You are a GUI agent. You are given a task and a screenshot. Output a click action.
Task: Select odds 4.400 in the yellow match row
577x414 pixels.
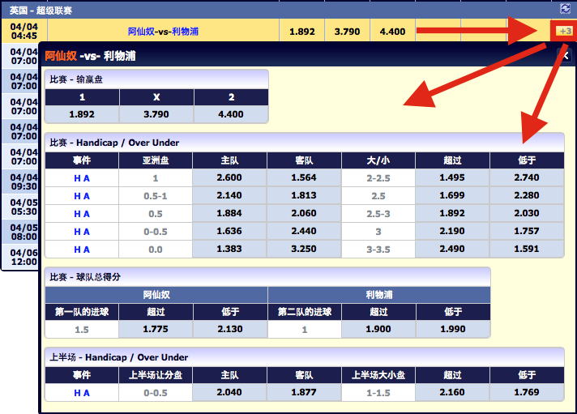click(x=392, y=32)
